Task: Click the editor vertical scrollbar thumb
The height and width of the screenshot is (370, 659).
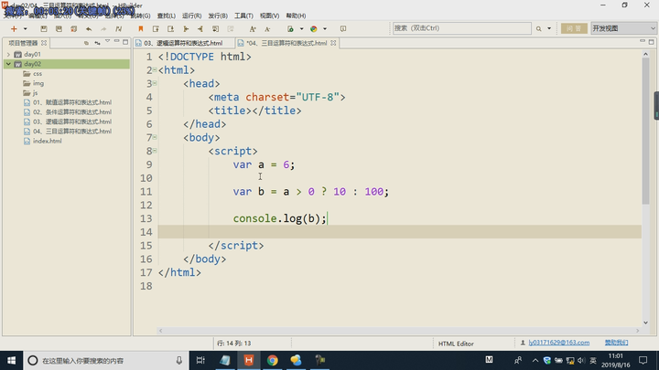Action: click(645, 131)
